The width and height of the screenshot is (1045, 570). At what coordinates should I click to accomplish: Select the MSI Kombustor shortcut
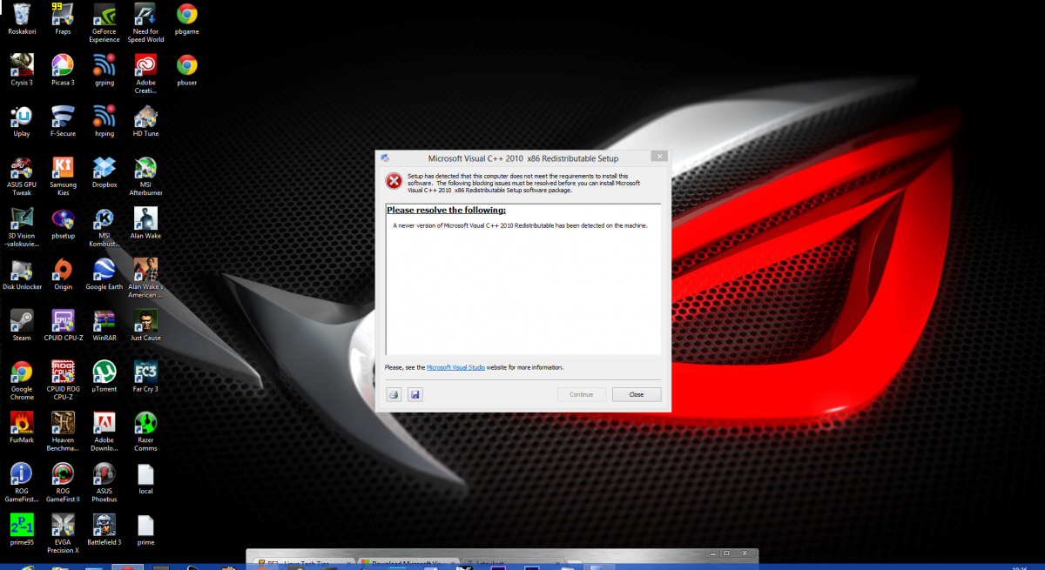(104, 228)
